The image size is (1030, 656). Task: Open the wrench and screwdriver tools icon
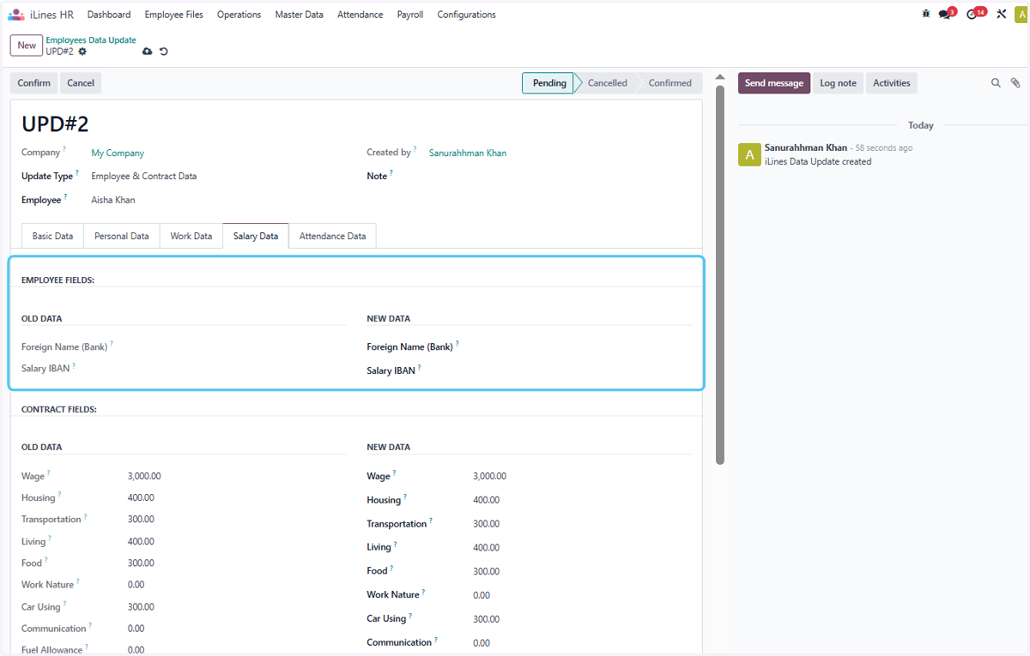(x=1001, y=15)
